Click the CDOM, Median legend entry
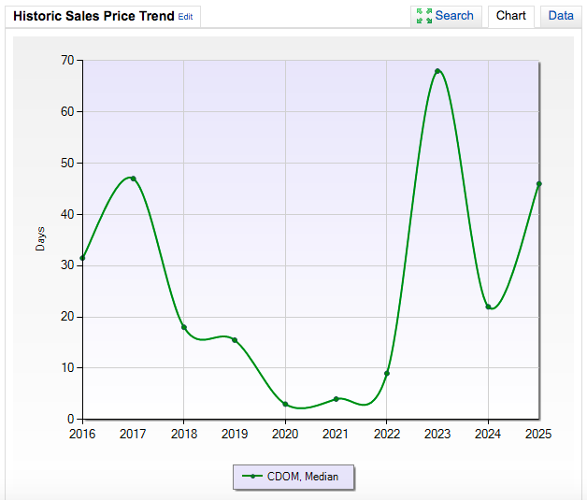Image resolution: width=587 pixels, height=500 pixels. tap(293, 477)
